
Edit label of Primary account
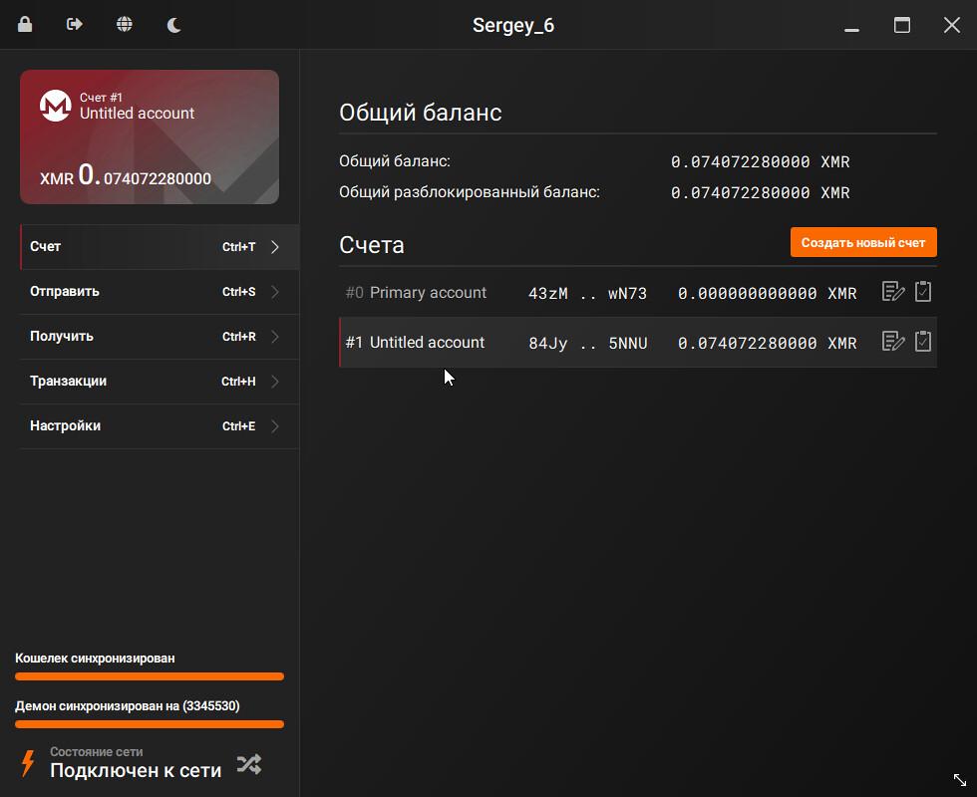893,292
